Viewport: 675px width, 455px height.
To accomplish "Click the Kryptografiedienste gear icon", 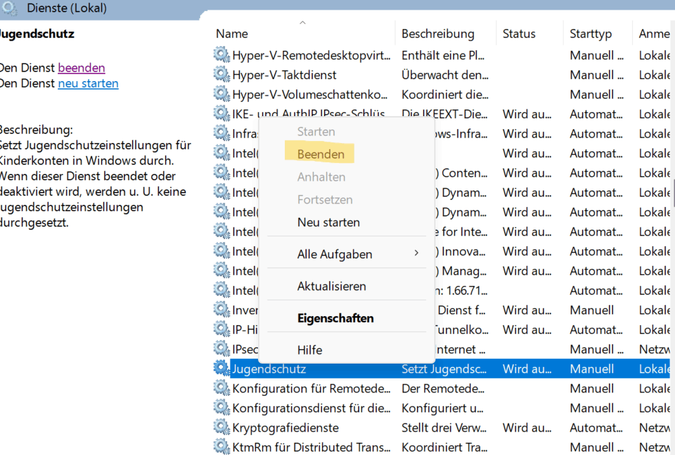I will click(222, 428).
